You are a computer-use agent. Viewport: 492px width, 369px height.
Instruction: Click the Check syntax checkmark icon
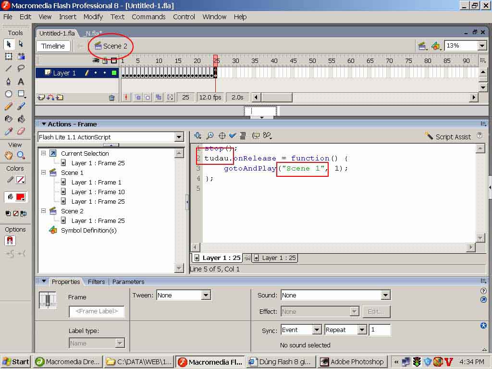point(233,135)
